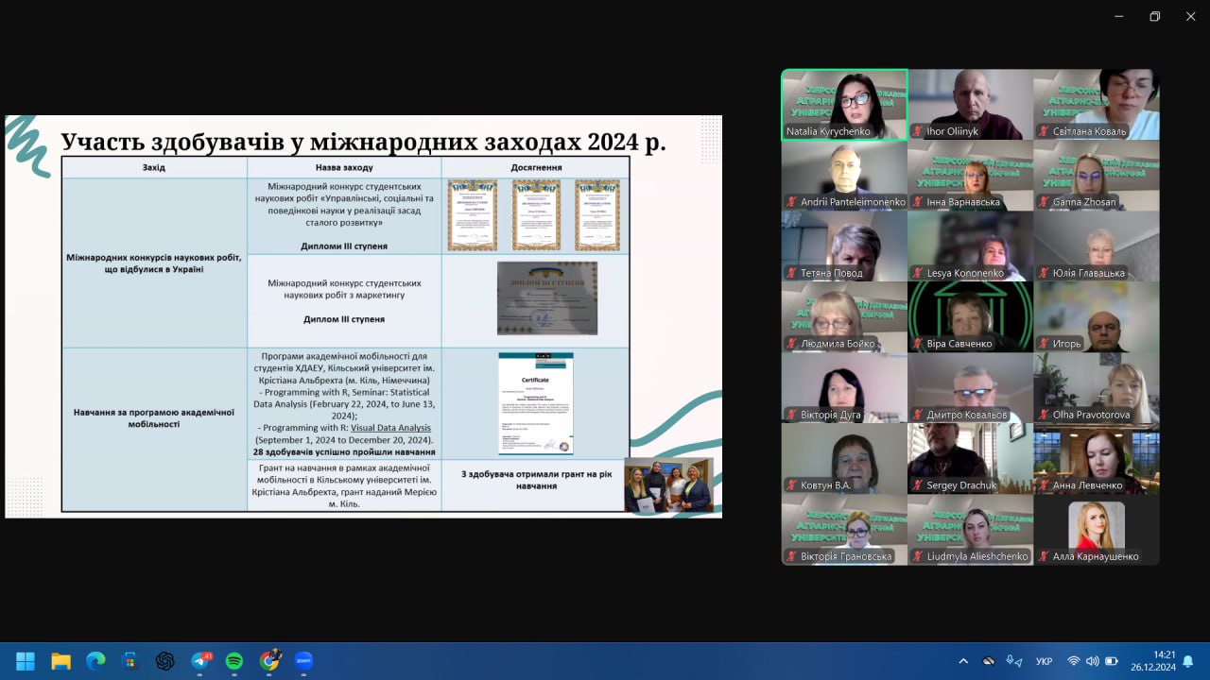
Task: Select Віра Савченко's video tile
Action: click(x=970, y=317)
